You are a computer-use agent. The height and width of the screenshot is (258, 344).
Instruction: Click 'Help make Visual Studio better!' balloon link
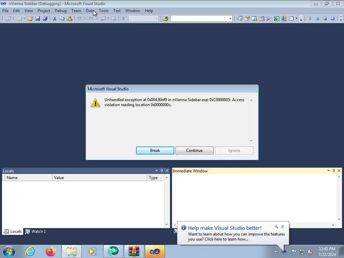coord(225,228)
